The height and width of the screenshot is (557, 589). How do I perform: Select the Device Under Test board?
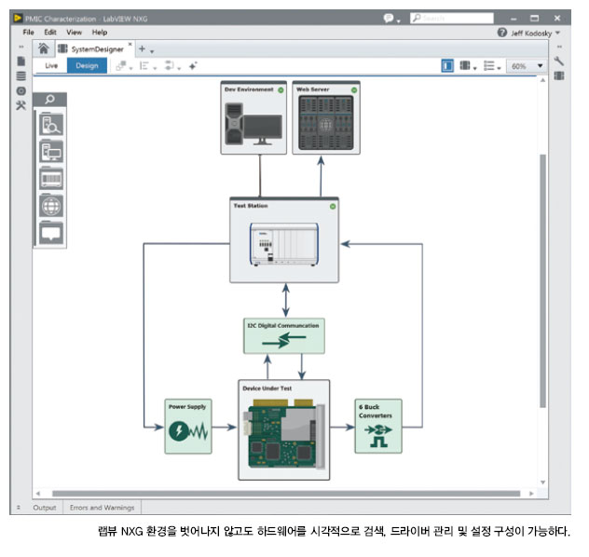click(x=284, y=429)
